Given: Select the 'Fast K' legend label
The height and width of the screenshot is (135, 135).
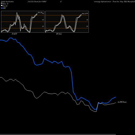Looking at the screenshot, I should pyautogui.click(x=5, y=6).
